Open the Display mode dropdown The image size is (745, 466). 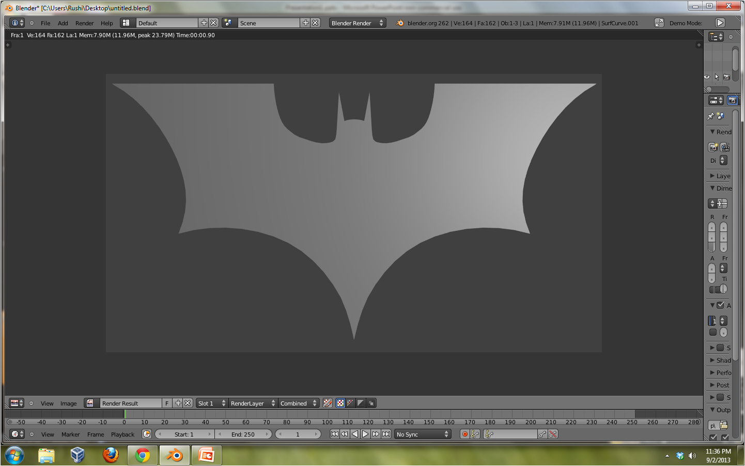tap(723, 161)
